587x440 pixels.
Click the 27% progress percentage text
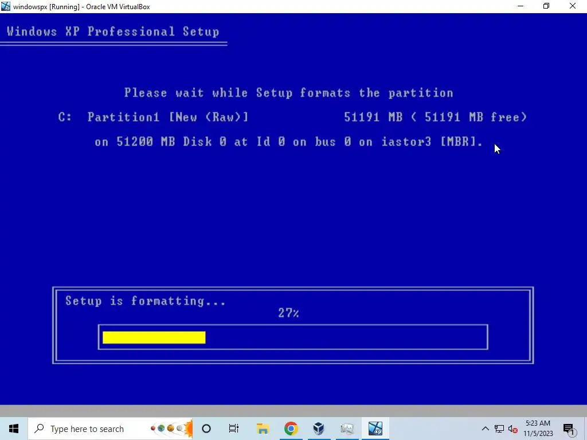coord(288,313)
